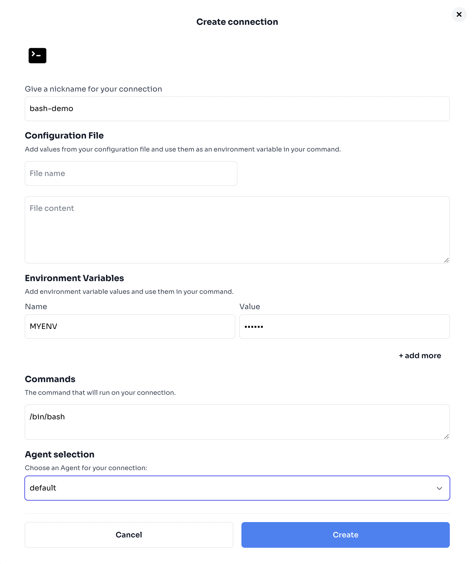Click the Agent selection heading
474x564 pixels.
click(60, 454)
